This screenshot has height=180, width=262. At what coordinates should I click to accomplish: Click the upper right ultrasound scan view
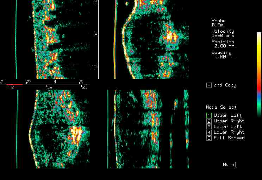[148, 39]
